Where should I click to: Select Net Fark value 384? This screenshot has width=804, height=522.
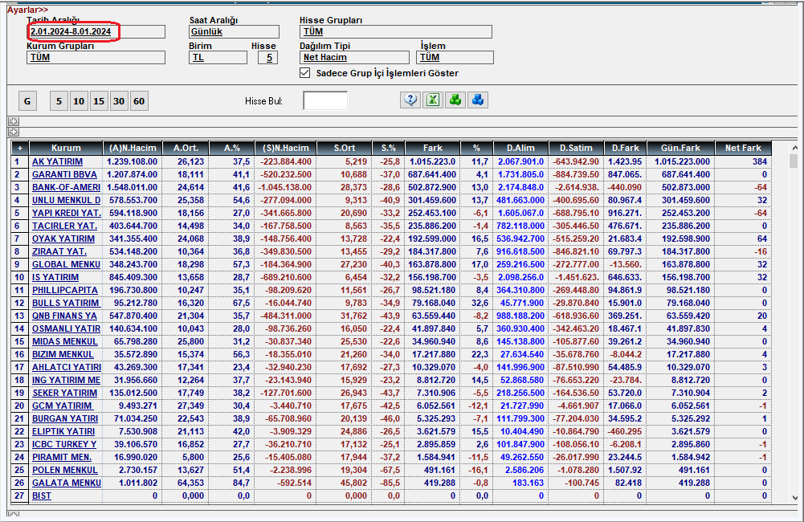[x=760, y=161]
